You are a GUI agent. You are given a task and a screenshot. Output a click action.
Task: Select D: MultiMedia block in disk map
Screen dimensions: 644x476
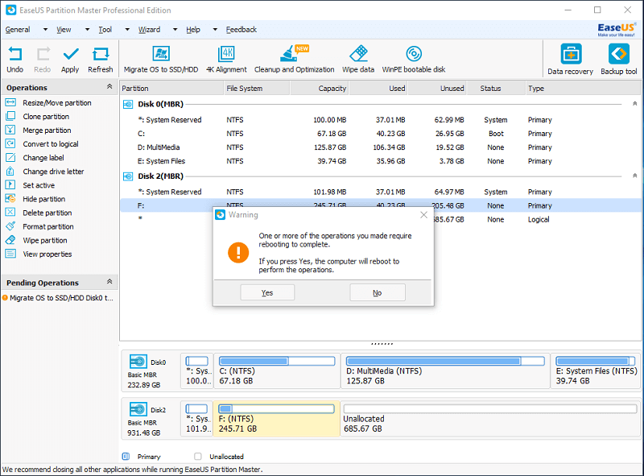click(446, 370)
